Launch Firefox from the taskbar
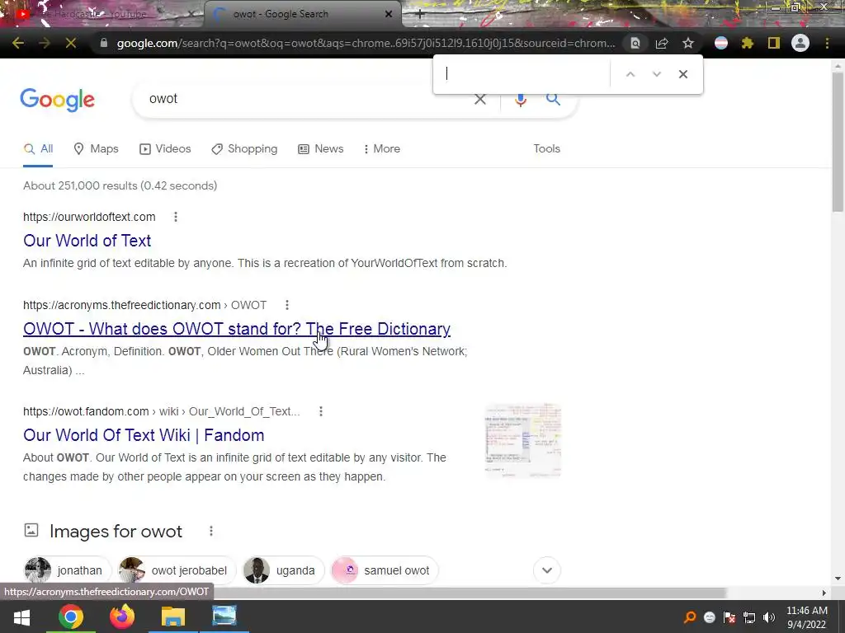Screen dimensions: 845x633 tap(122, 617)
